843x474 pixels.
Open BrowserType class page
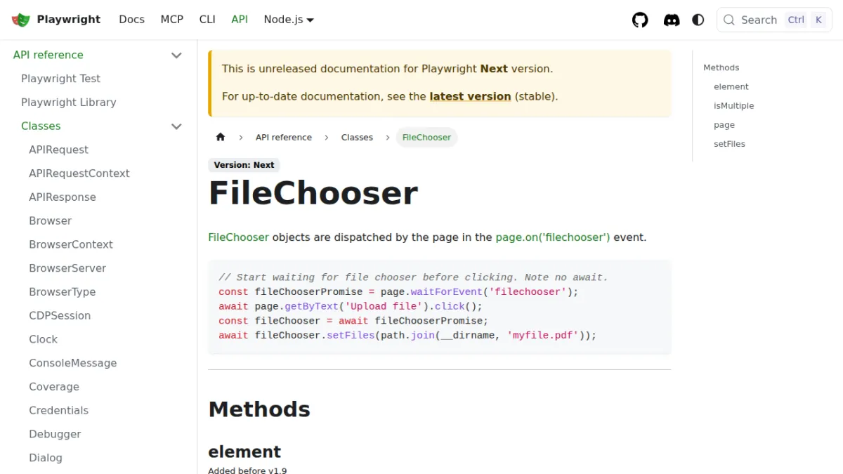point(62,292)
